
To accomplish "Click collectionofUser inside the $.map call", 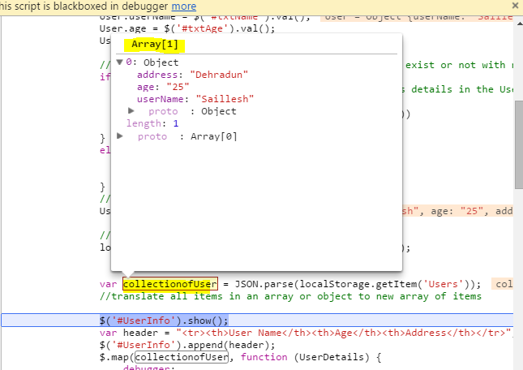I will (x=182, y=357).
